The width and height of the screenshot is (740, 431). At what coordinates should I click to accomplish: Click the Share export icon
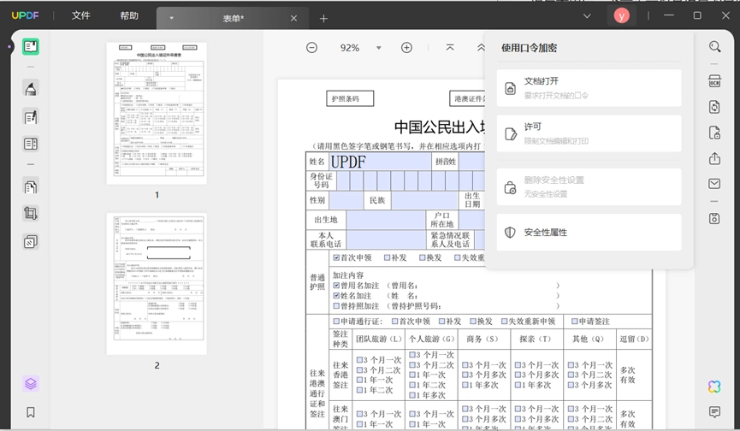tap(714, 158)
